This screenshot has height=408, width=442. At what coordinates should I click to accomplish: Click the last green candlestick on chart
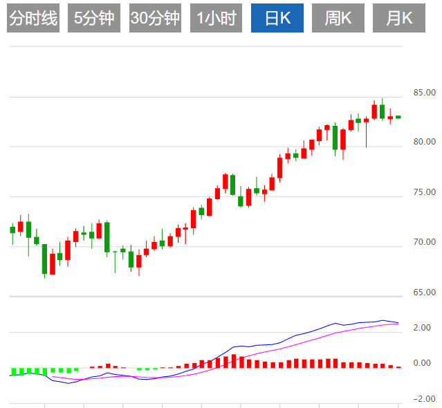click(x=398, y=117)
